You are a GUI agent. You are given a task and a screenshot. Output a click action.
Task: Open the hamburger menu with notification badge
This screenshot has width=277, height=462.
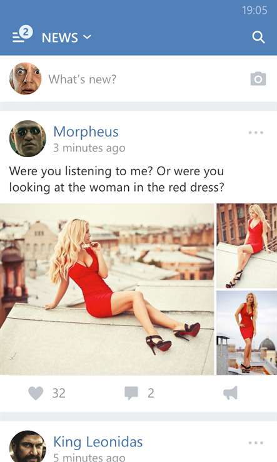click(x=23, y=34)
